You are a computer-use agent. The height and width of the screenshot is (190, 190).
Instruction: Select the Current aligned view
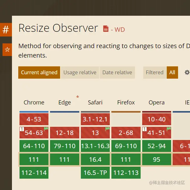tap(39, 72)
